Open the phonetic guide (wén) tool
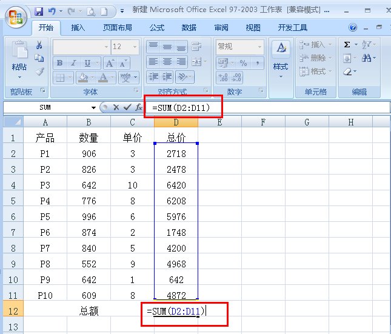The height and width of the screenshot is (334, 391). coord(125,78)
